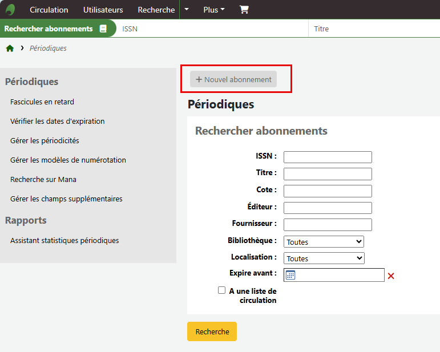
Task: Clear the Expire avant date with red X
Action: tap(391, 276)
